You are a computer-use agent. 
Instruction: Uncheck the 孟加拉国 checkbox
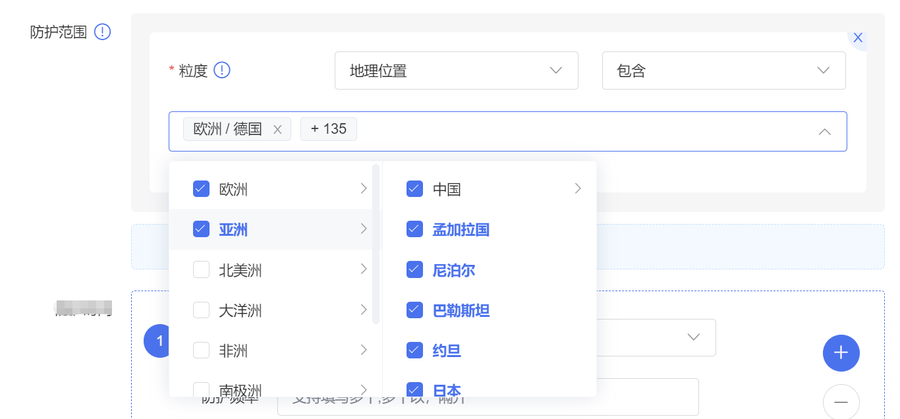tap(414, 229)
